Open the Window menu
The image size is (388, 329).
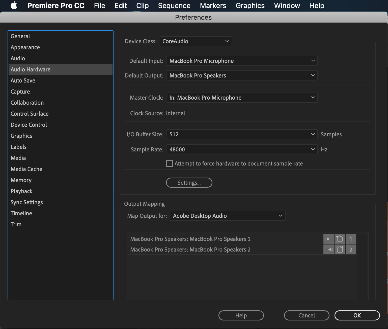pyautogui.click(x=287, y=6)
